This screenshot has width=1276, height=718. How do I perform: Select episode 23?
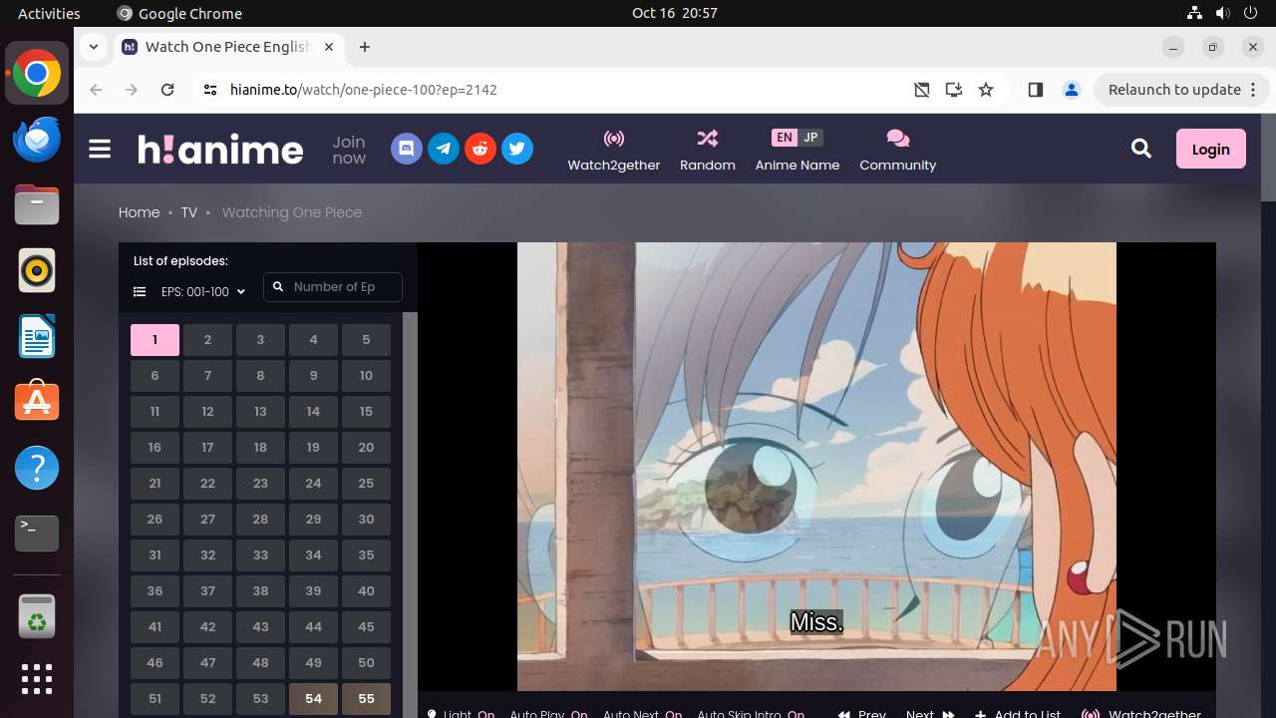pos(260,484)
